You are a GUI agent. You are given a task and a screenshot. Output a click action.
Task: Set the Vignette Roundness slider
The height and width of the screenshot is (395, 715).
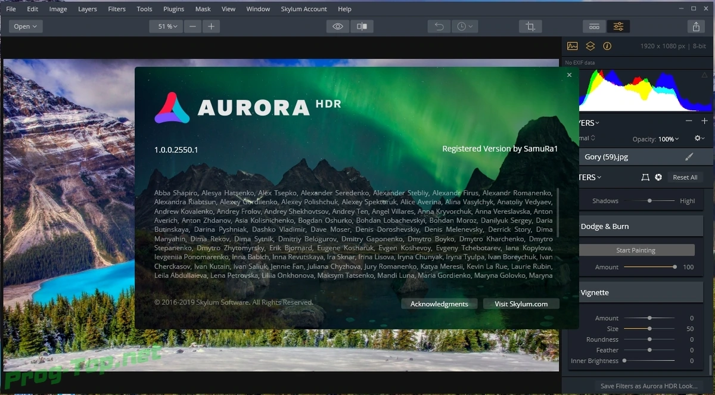coord(649,340)
